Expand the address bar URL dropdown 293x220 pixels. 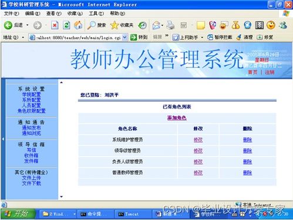pos(124,37)
